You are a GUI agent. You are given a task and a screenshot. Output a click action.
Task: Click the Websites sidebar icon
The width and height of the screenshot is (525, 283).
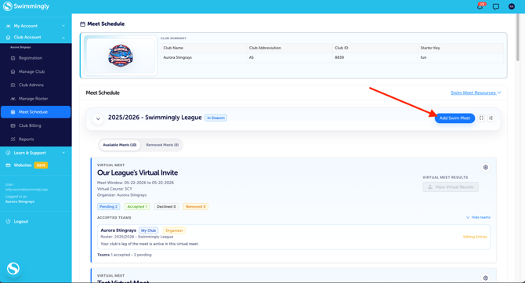[x=8, y=165]
